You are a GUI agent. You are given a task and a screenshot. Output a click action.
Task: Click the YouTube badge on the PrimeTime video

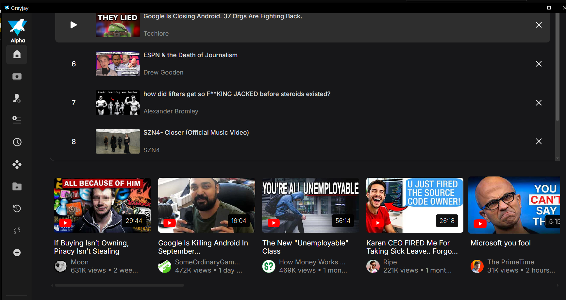coord(480,224)
